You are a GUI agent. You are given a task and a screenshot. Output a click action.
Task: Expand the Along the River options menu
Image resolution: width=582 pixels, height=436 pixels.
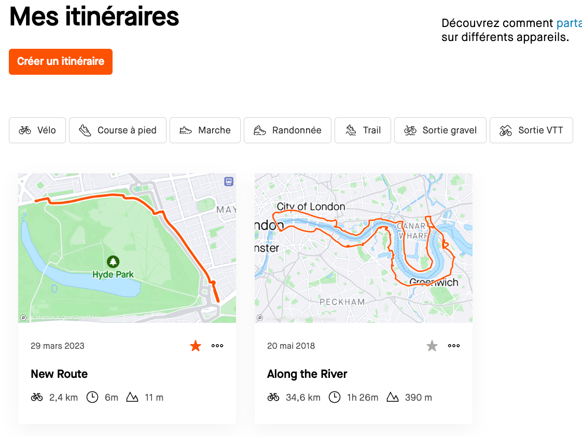pyautogui.click(x=454, y=346)
